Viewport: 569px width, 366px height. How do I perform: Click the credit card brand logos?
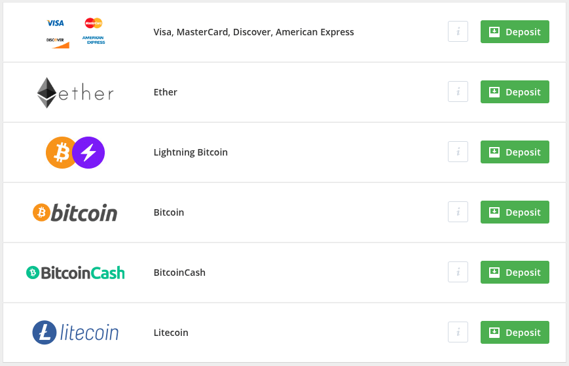click(75, 31)
